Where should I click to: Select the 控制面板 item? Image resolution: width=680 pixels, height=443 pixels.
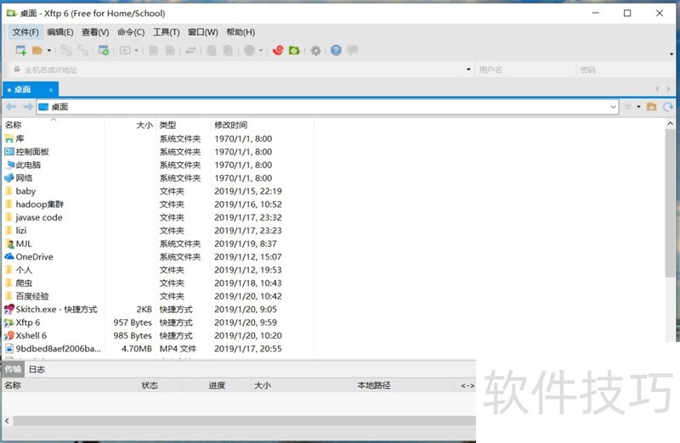click(x=32, y=152)
